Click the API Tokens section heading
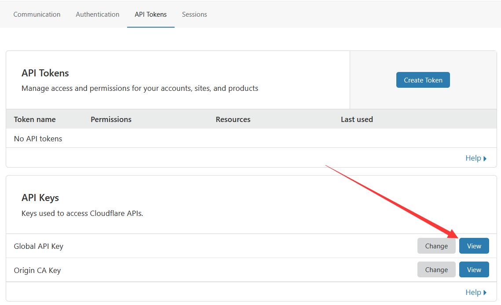The height and width of the screenshot is (305, 501). [45, 73]
